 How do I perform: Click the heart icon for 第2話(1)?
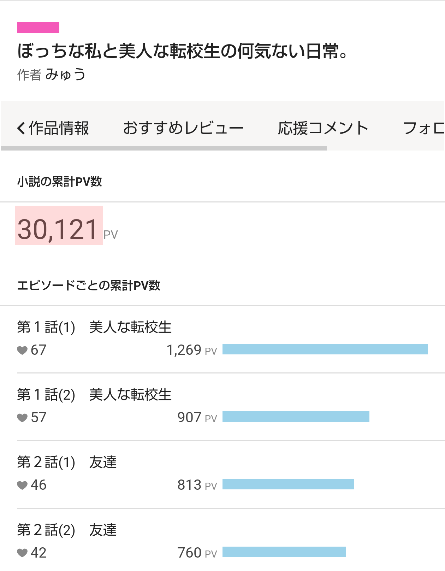[x=22, y=485]
